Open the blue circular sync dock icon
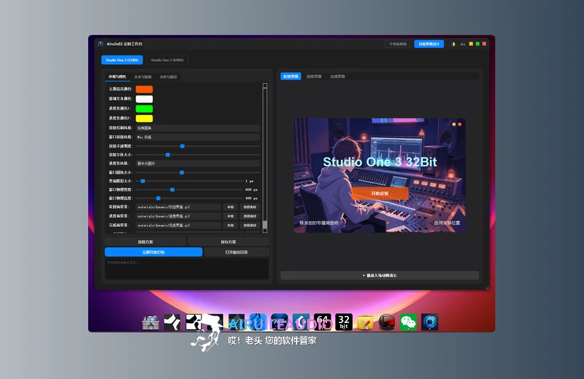Viewport: 584px width, 379px height. pyautogui.click(x=430, y=322)
